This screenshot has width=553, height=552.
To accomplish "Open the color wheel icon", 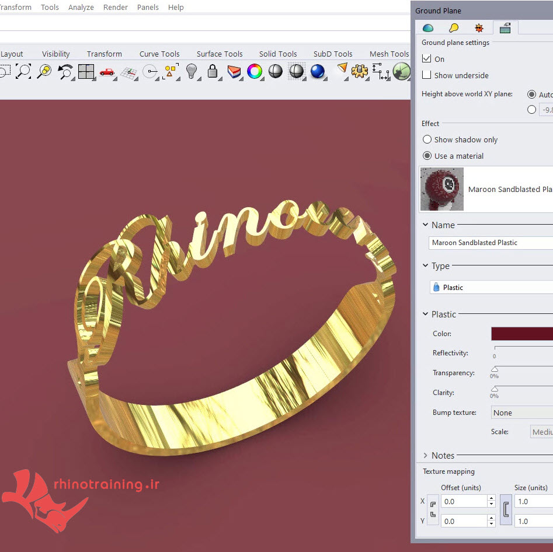I will 254,72.
